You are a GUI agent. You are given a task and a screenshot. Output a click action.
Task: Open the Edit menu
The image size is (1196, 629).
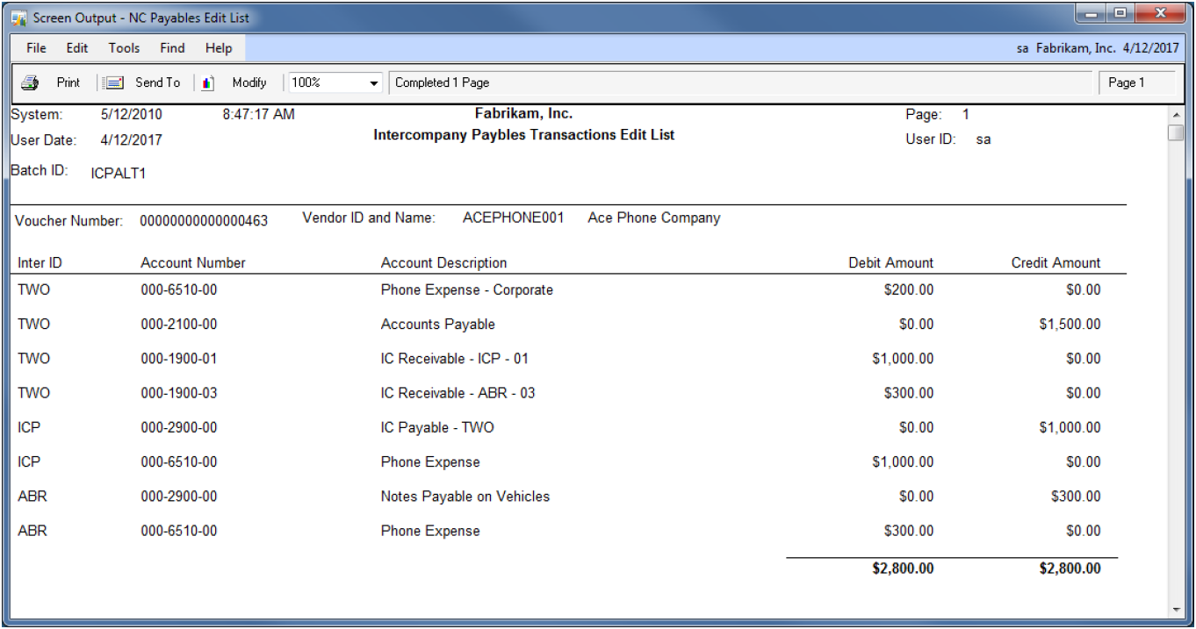(77, 48)
